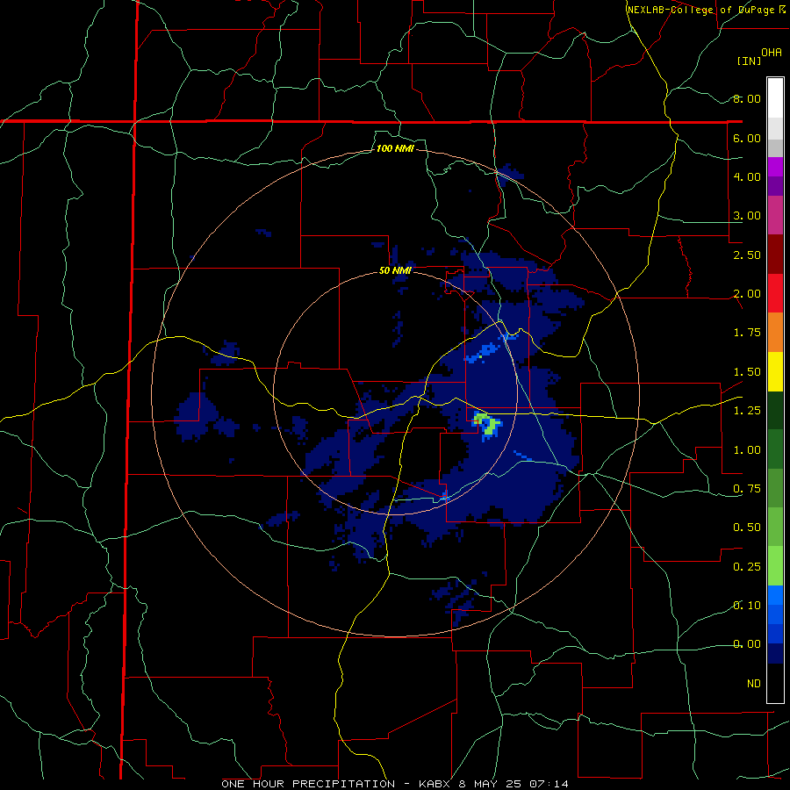Select the light blue legend swatch

click(775, 595)
